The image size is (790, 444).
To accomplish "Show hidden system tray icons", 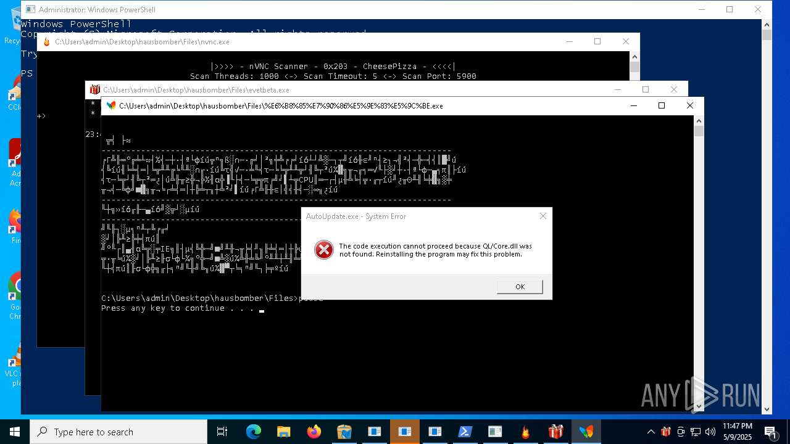I will [651, 432].
